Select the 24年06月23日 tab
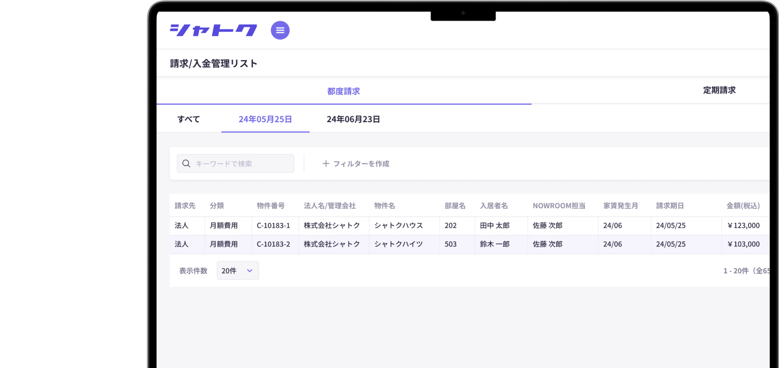Image resolution: width=779 pixels, height=368 pixels. coord(353,119)
